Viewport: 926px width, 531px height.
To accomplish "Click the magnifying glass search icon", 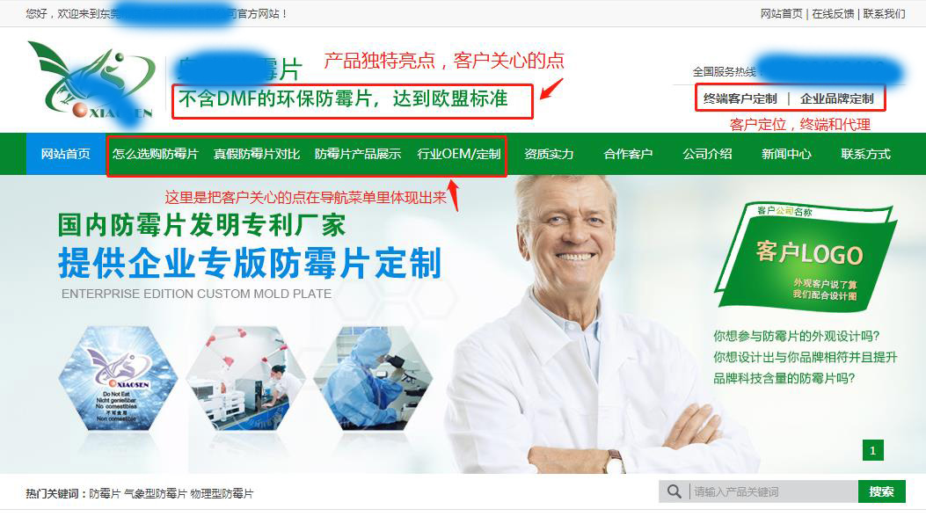I will tap(674, 491).
